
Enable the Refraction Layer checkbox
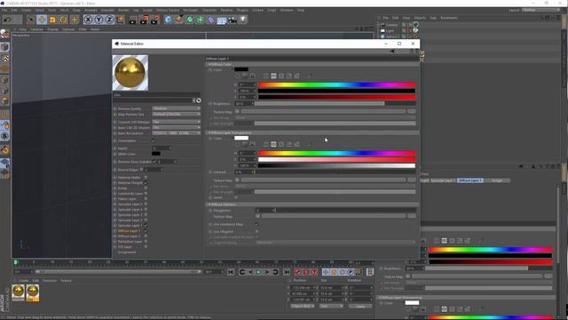pyautogui.click(x=146, y=241)
